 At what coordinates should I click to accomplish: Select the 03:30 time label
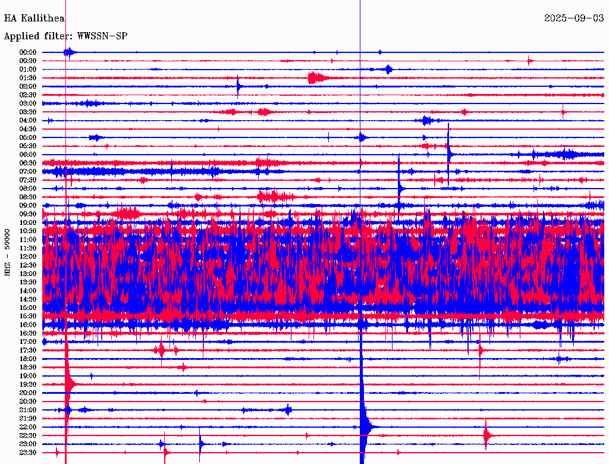click(x=28, y=112)
